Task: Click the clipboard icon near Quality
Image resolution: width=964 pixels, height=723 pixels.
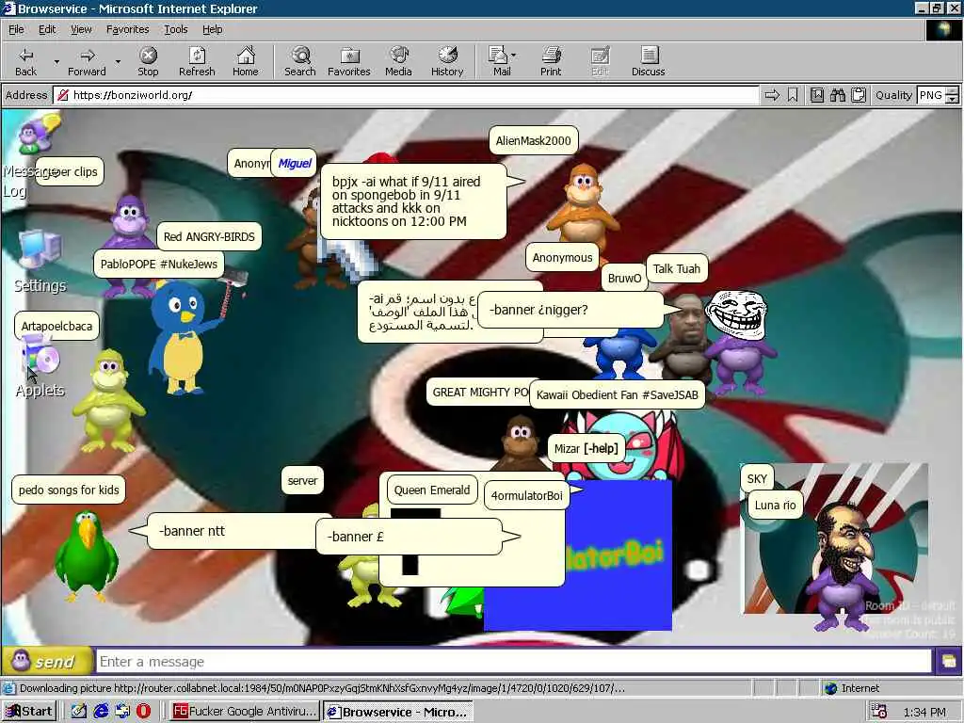Action: 859,95
